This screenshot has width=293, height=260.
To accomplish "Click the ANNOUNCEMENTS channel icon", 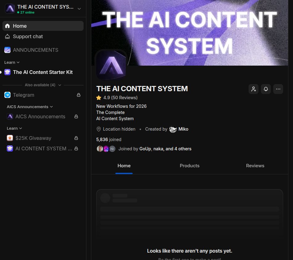I will click(x=7, y=50).
